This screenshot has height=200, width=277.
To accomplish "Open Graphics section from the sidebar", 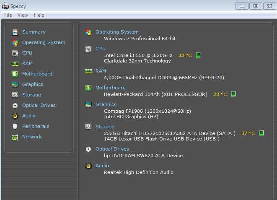I will [33, 84].
